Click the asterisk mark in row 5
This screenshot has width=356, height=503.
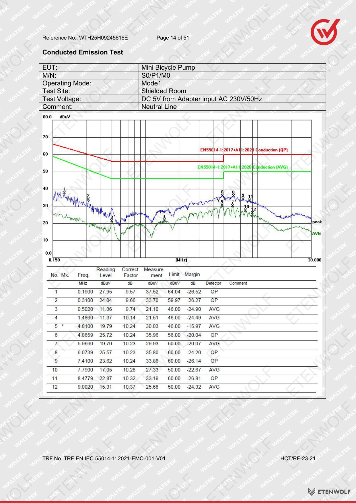[63, 326]
